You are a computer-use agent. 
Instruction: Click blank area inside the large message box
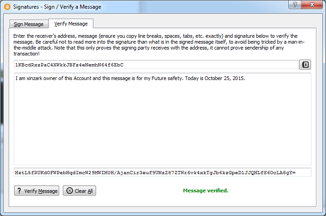tap(163, 125)
